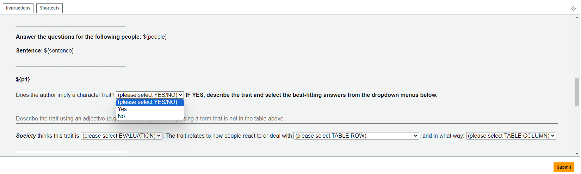This screenshot has width=581, height=174.
Task: Choose "Yes" from the open dropdown list
Action: click(122, 109)
